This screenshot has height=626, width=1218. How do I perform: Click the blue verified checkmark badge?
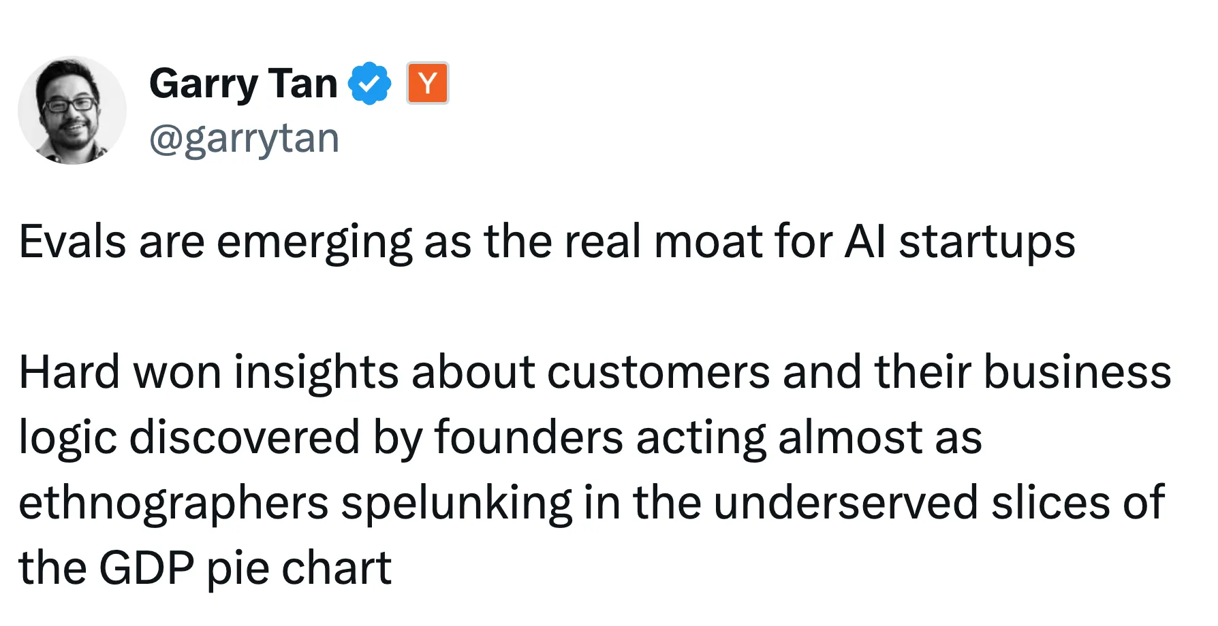point(370,83)
